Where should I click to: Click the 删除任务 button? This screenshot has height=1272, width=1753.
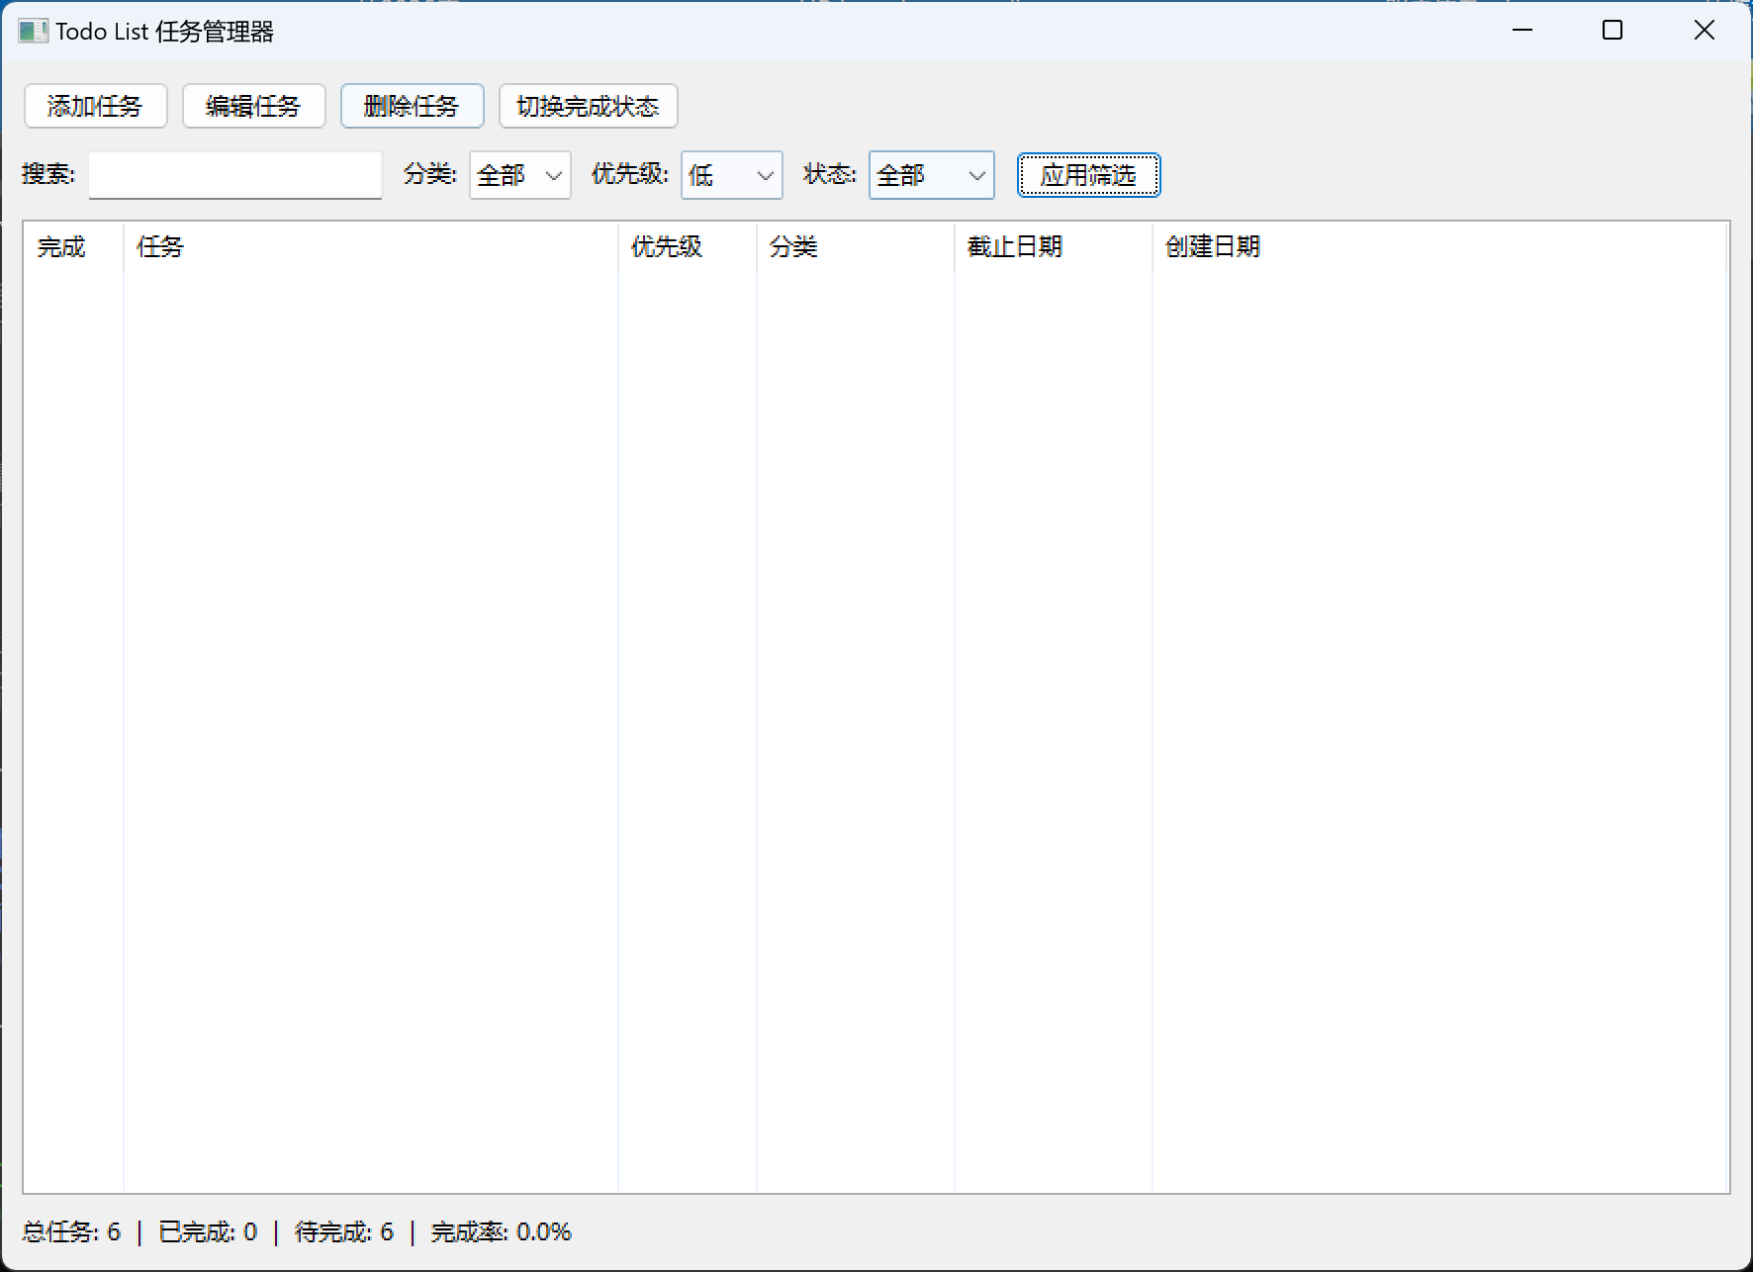point(412,106)
